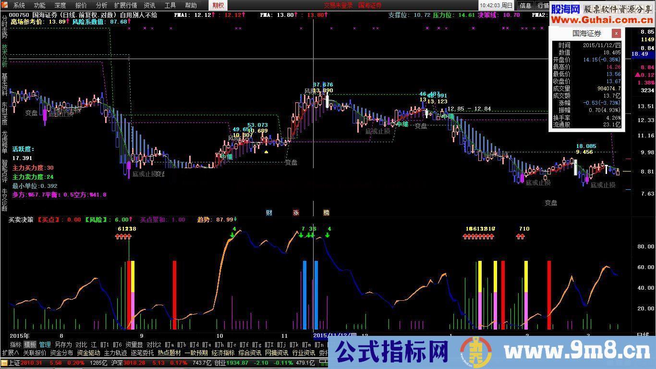
Task: Open the 热点题材 hot topics panel
Action: pyautogui.click(x=169, y=353)
